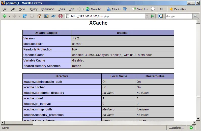Click the page icon in address bar

click(x=68, y=16)
